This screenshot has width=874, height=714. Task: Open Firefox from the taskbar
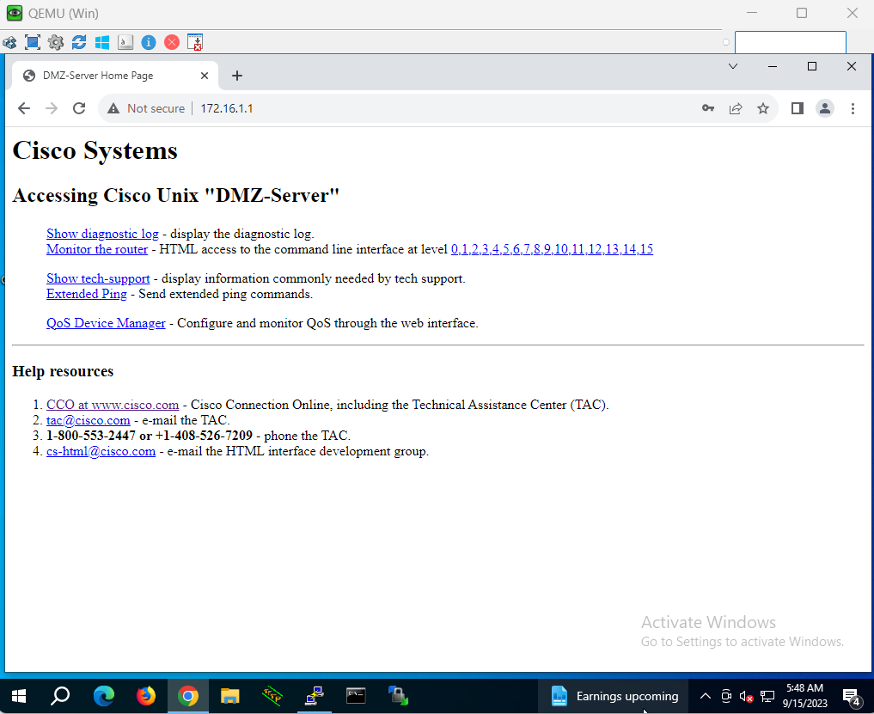point(146,695)
